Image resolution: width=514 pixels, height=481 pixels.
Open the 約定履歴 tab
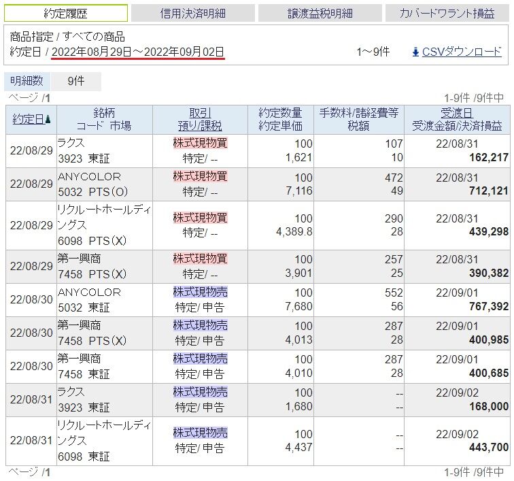pyautogui.click(x=65, y=13)
